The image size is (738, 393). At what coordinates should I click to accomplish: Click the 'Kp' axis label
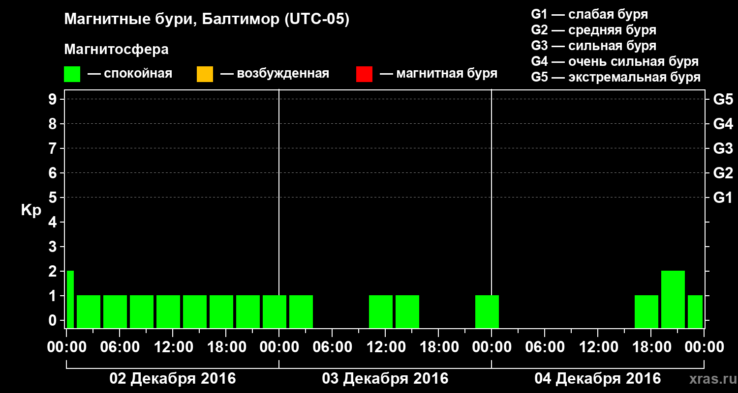pos(31,210)
